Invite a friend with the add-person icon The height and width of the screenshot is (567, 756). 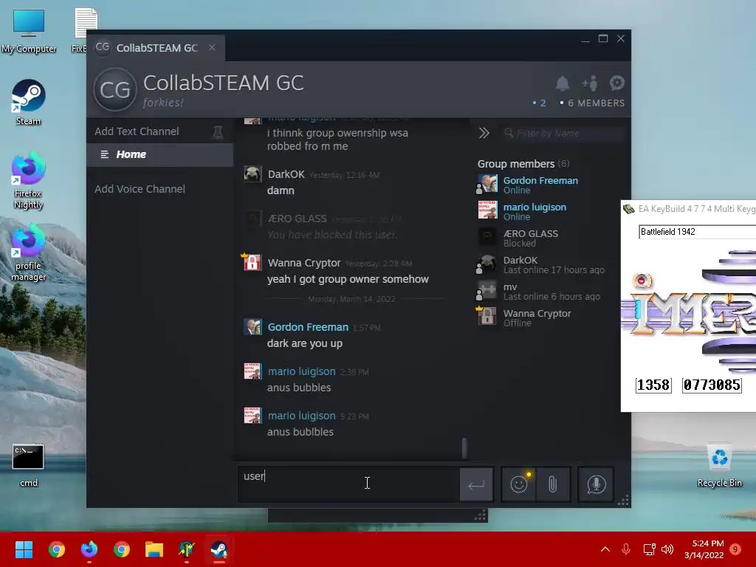590,83
